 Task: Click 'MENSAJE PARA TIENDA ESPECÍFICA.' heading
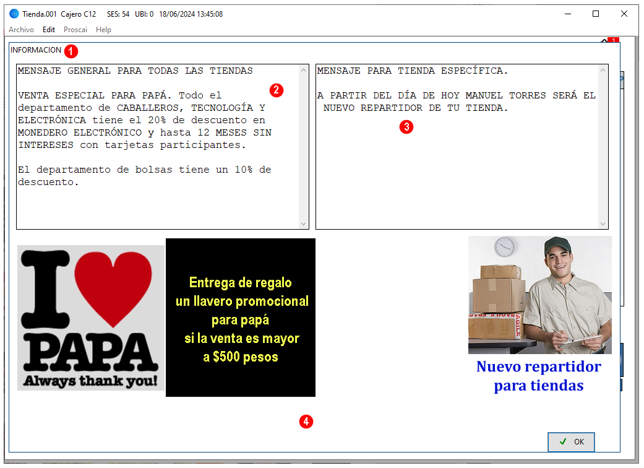coord(413,71)
